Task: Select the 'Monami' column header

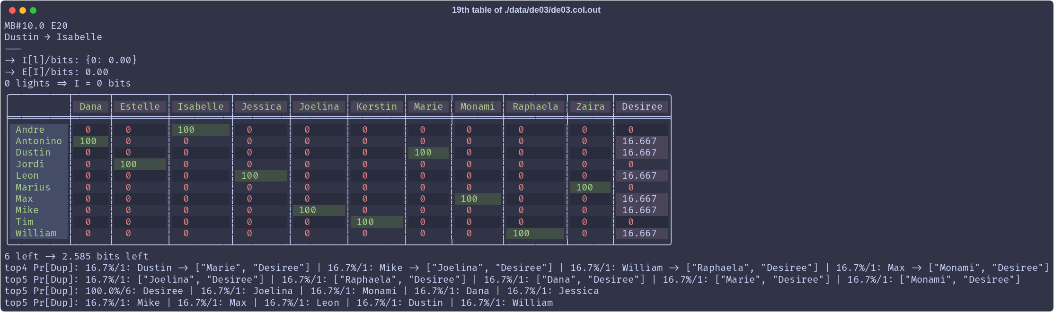Action: tap(478, 106)
